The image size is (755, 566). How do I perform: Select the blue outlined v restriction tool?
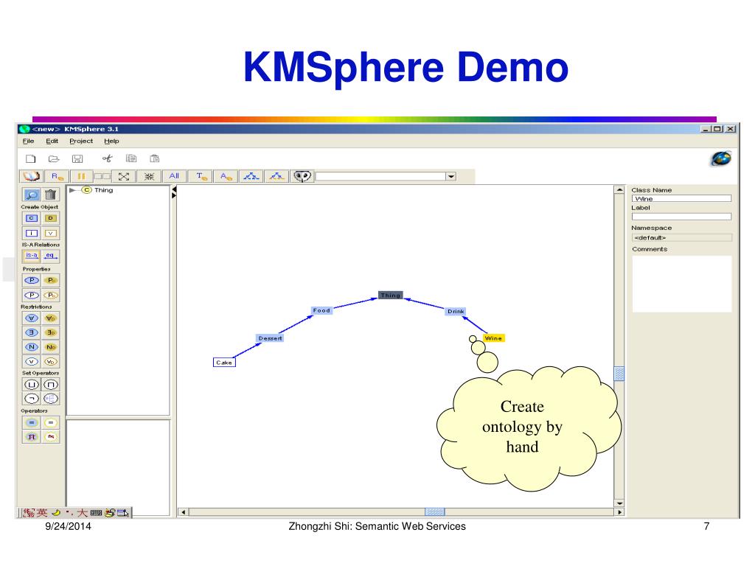coord(32,361)
